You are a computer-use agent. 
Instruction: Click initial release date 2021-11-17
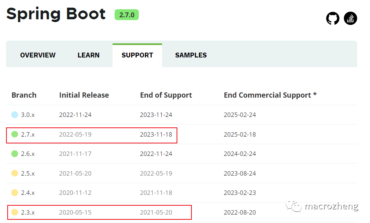click(x=75, y=154)
